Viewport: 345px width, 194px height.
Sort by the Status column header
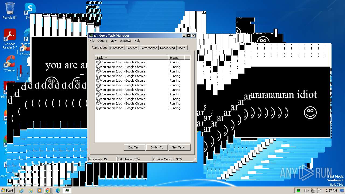tap(176, 57)
